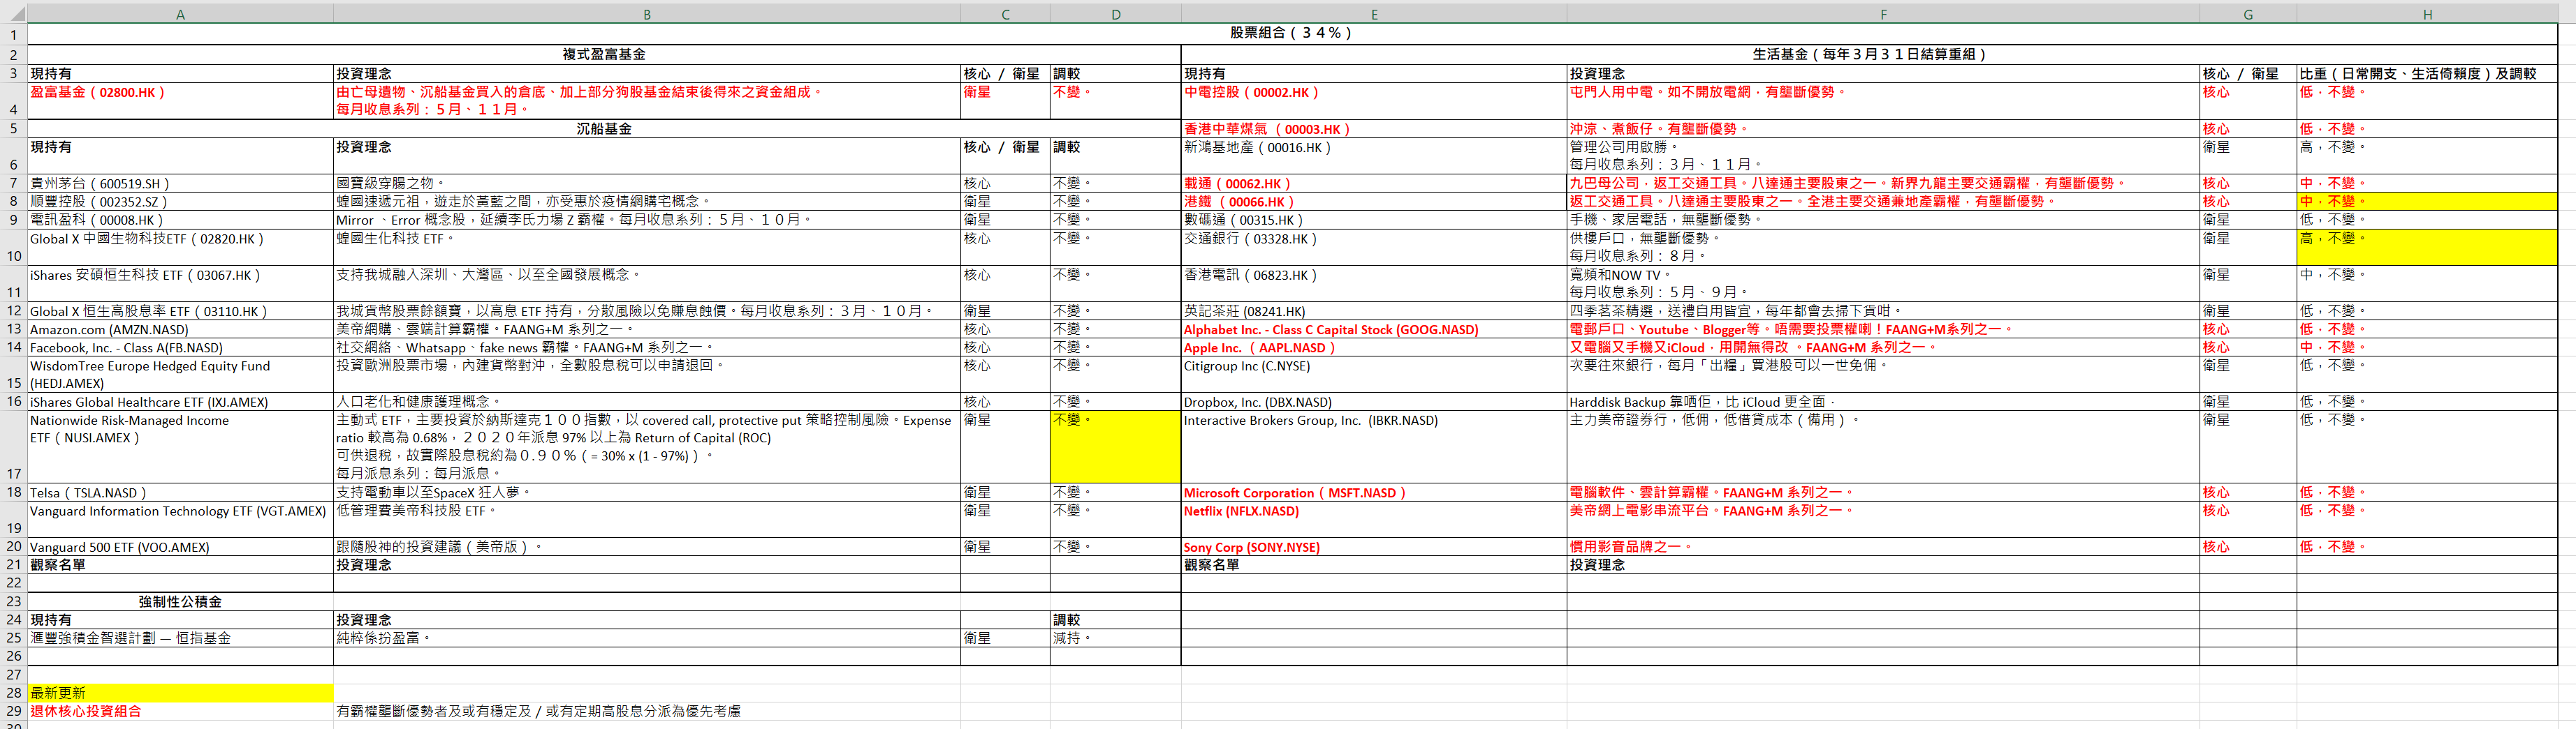Select Alphabet Inc. Class C Capital Stock cell
Image resolution: width=2576 pixels, height=729 pixels.
[1374, 329]
